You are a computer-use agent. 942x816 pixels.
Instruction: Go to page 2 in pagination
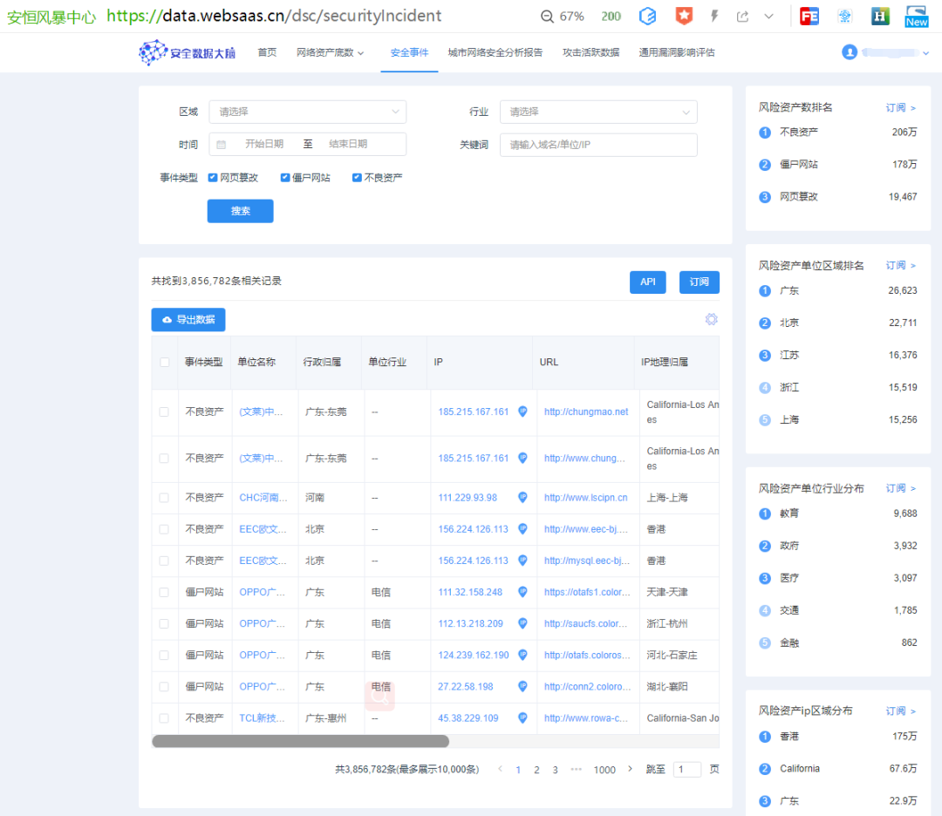[536, 770]
